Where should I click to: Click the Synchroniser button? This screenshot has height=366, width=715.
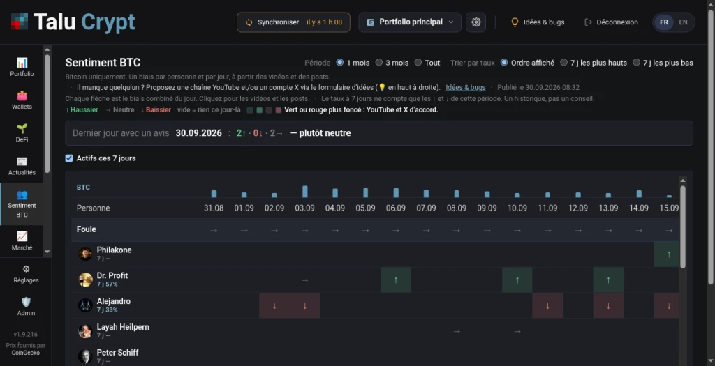coord(293,22)
